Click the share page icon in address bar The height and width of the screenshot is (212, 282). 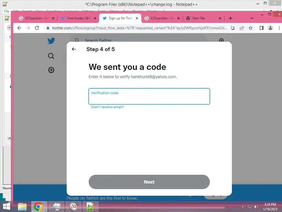pos(242,28)
